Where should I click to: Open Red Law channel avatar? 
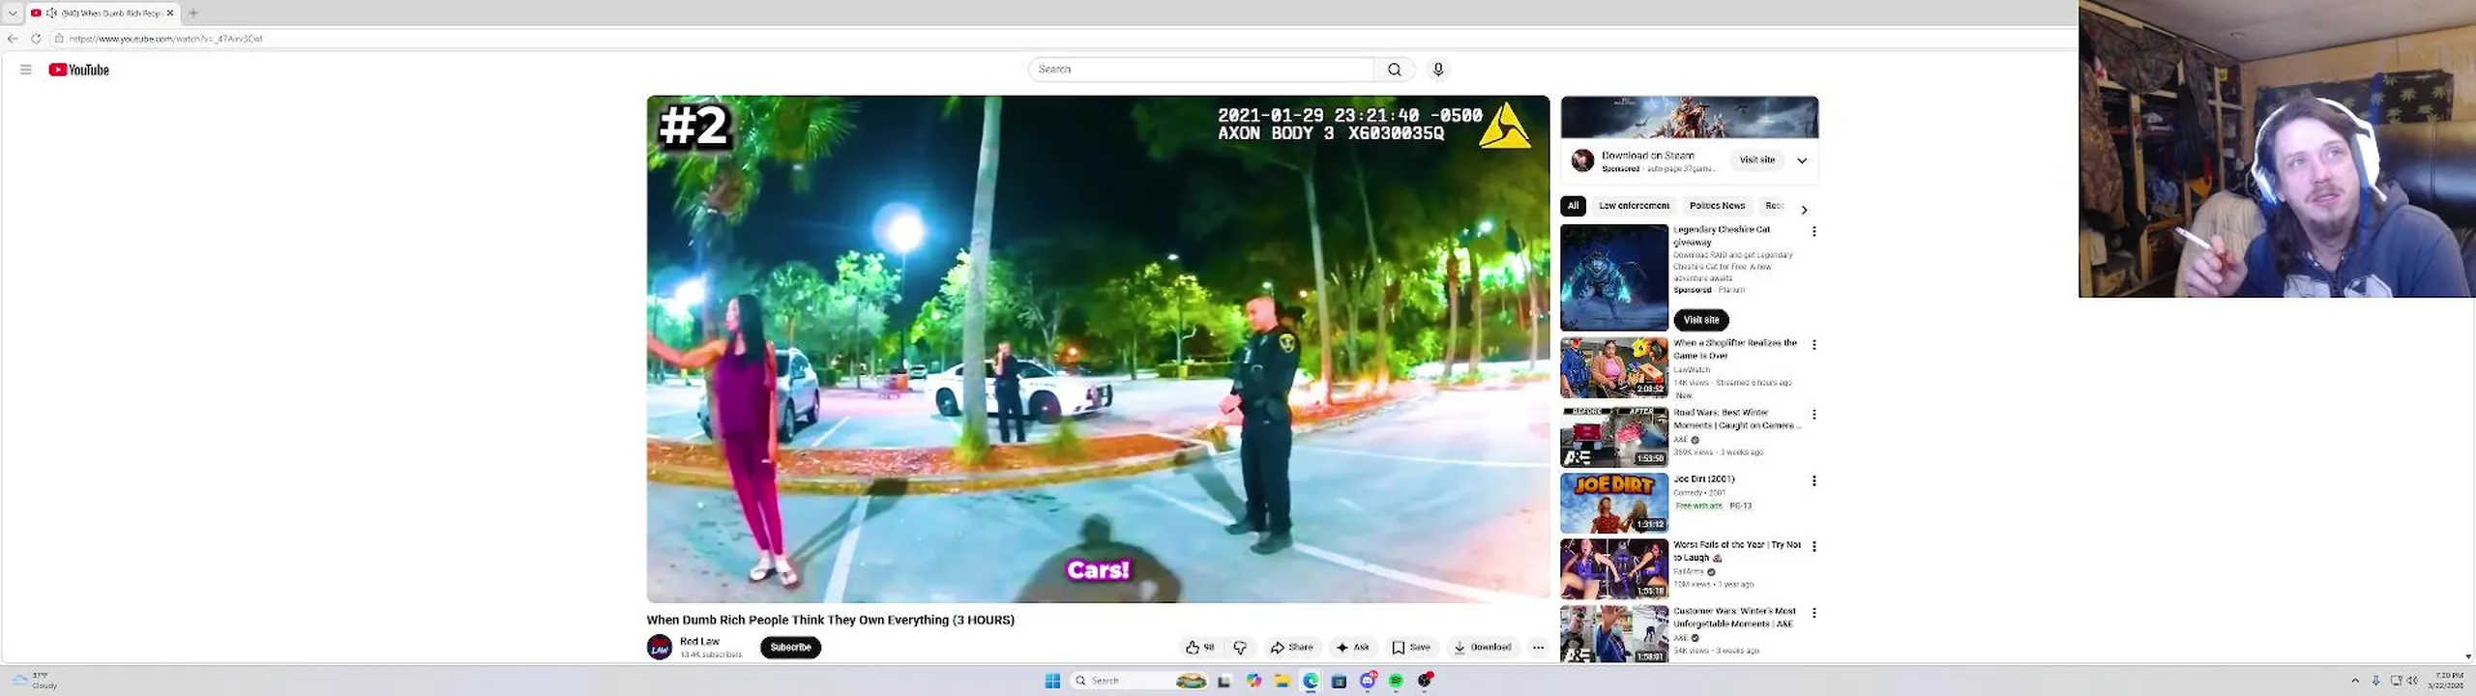tap(660, 648)
